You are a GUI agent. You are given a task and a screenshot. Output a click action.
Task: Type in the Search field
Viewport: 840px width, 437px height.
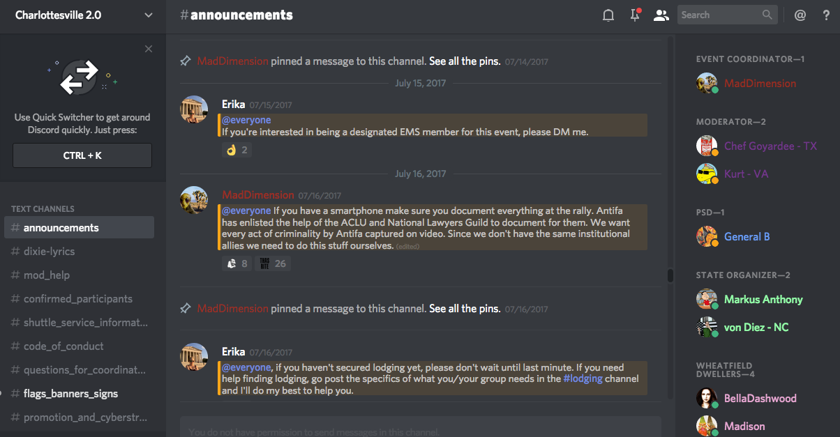coord(719,15)
